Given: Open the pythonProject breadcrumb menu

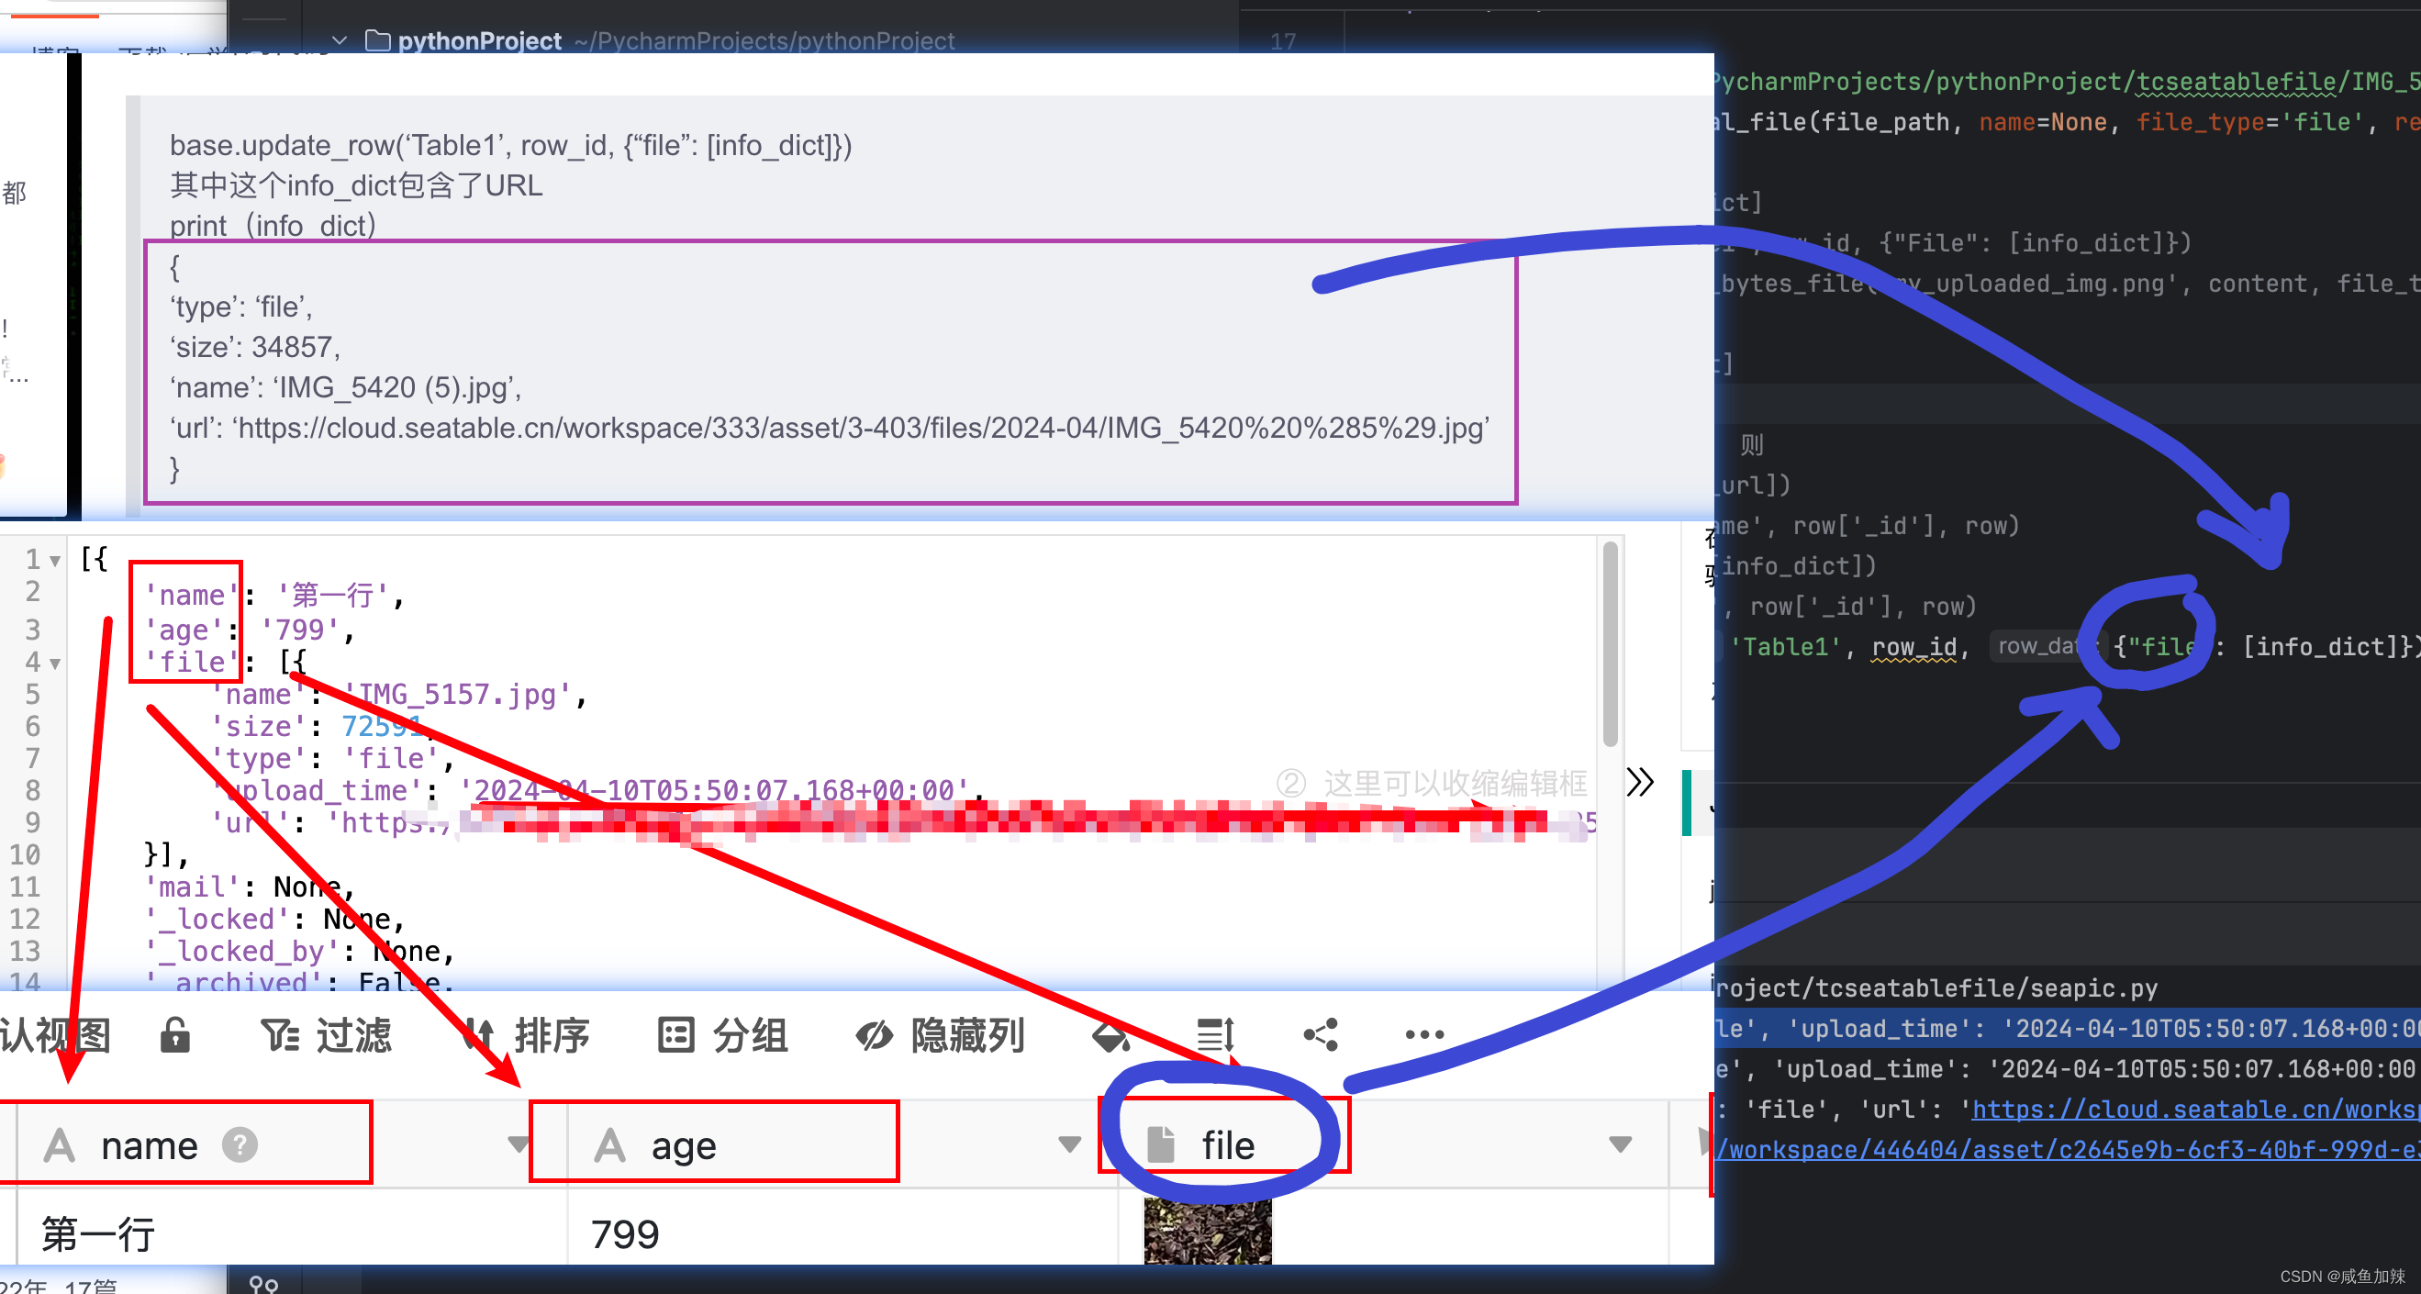Looking at the screenshot, I should pos(479,40).
